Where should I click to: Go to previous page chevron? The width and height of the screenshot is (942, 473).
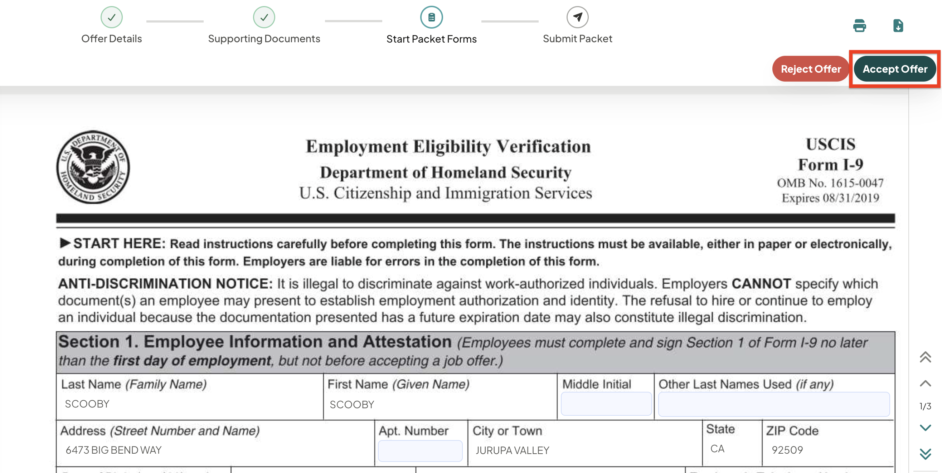(925, 384)
